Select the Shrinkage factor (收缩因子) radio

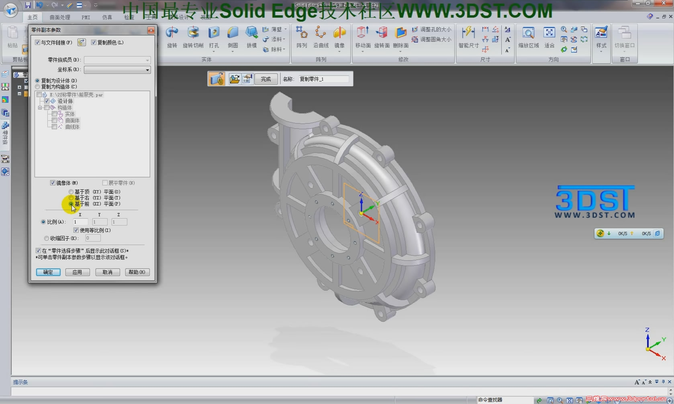coord(47,238)
